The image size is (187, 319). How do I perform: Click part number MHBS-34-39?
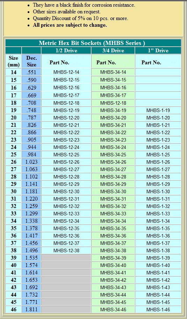pos(113,258)
